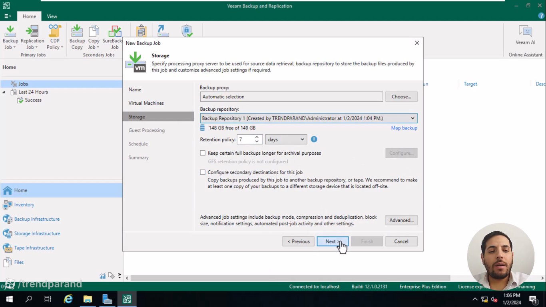
Task: Click the Copy Job ribbon icon
Action: [94, 37]
